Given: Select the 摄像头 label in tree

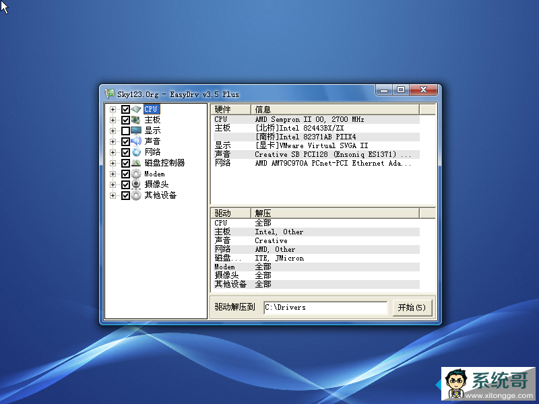Looking at the screenshot, I should 156,184.
